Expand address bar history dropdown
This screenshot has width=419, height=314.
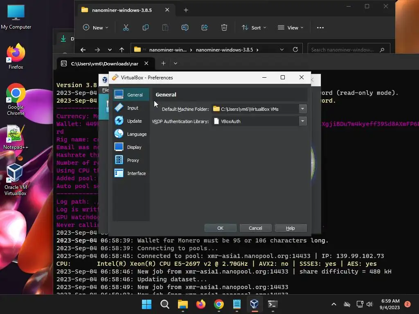point(282,49)
